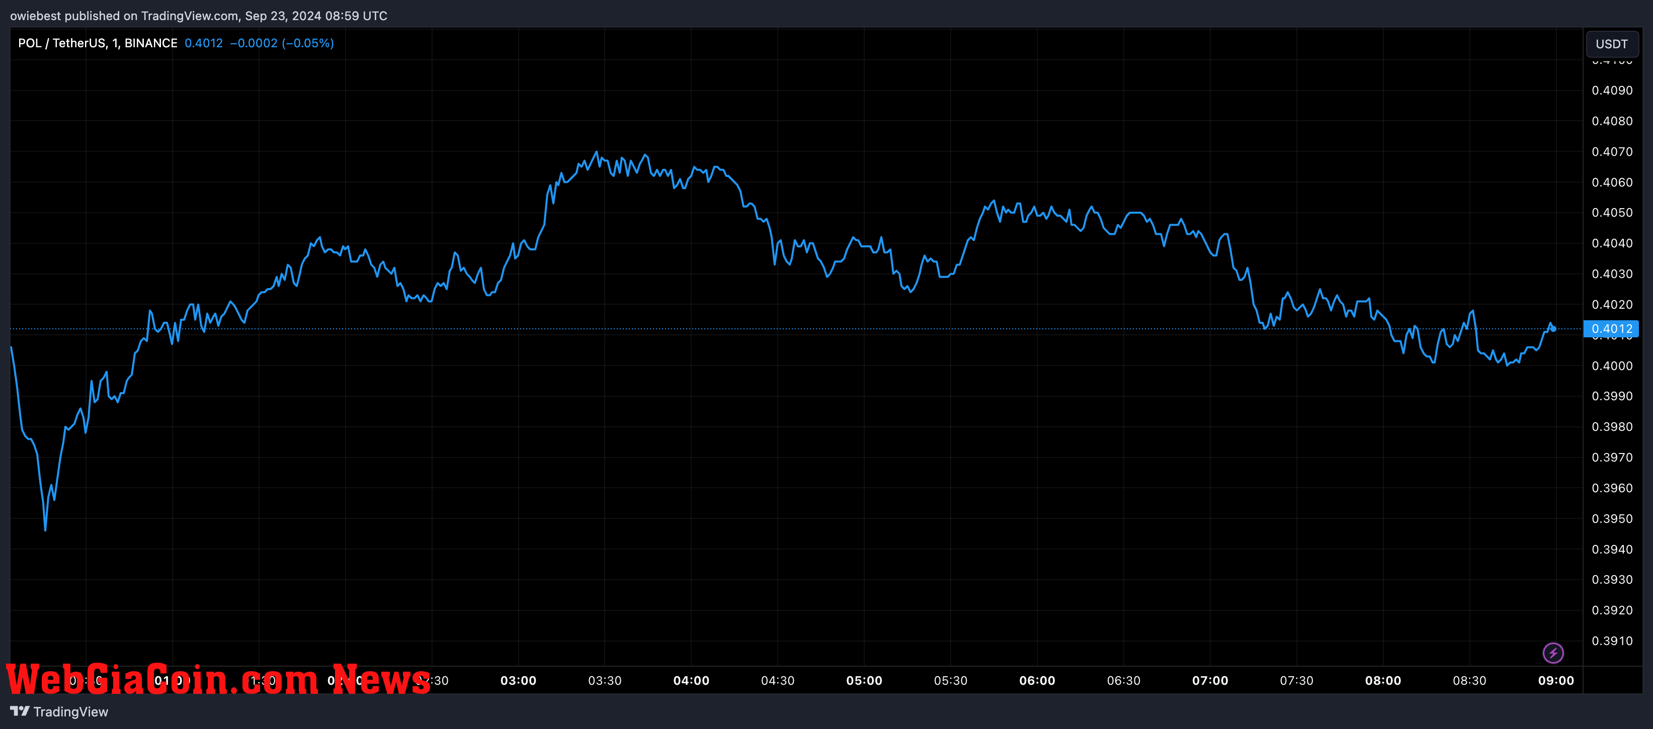Click the 0.4000 price axis label
This screenshot has width=1653, height=729.
coord(1612,366)
